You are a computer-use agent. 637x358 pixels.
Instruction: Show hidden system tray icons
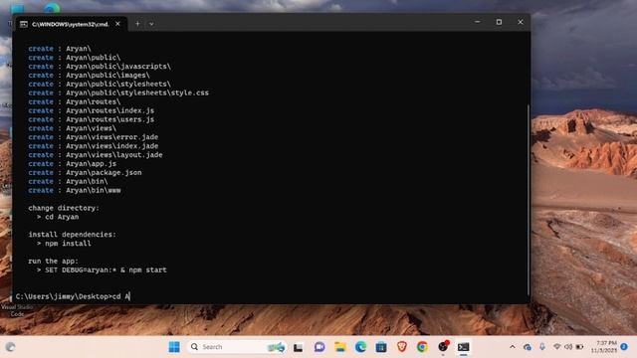coord(513,347)
